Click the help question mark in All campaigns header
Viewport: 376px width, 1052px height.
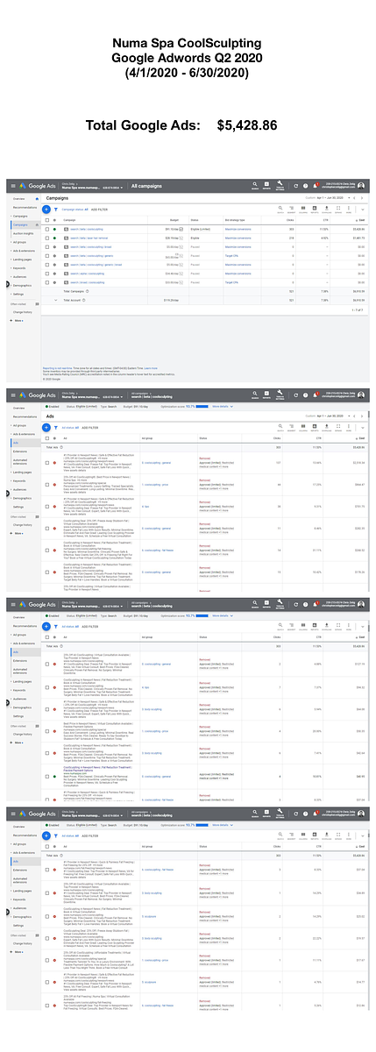(x=305, y=187)
